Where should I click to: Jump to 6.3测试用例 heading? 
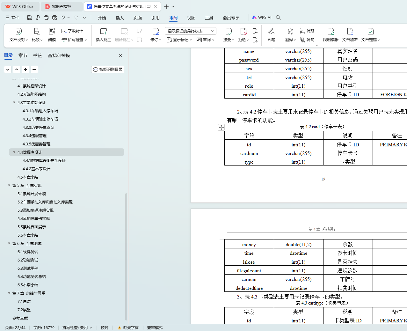click(28, 268)
